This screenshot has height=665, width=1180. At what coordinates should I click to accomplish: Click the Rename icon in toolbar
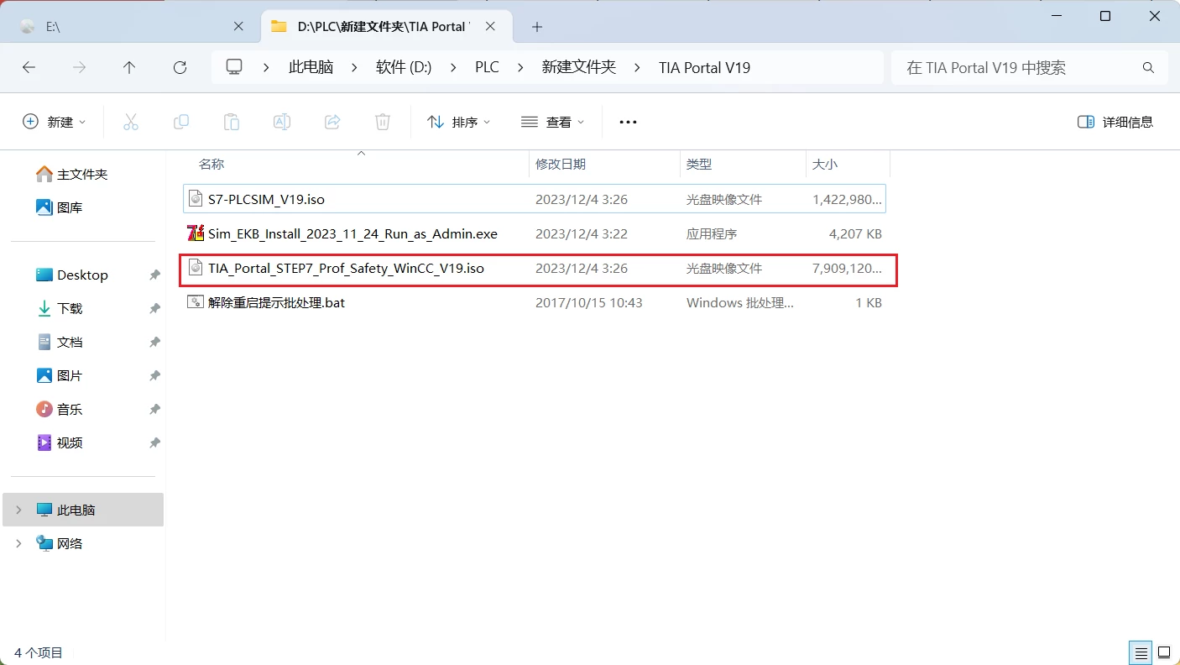[x=282, y=122]
